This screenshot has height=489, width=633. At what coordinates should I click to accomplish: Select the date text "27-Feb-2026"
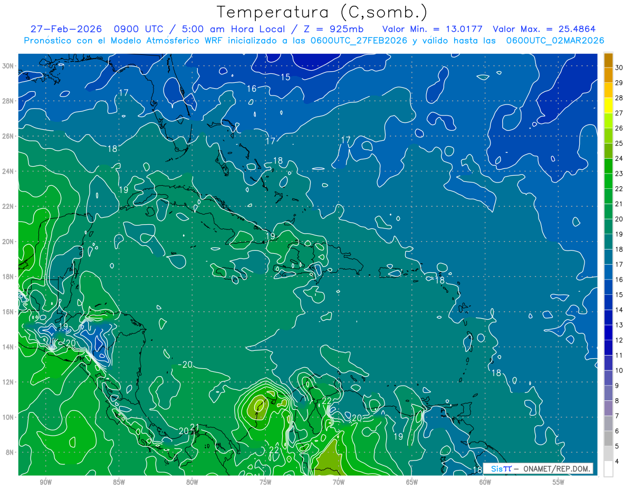point(66,29)
